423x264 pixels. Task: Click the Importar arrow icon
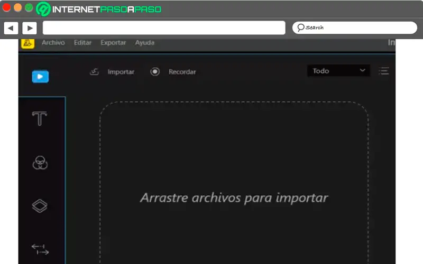[x=95, y=72]
